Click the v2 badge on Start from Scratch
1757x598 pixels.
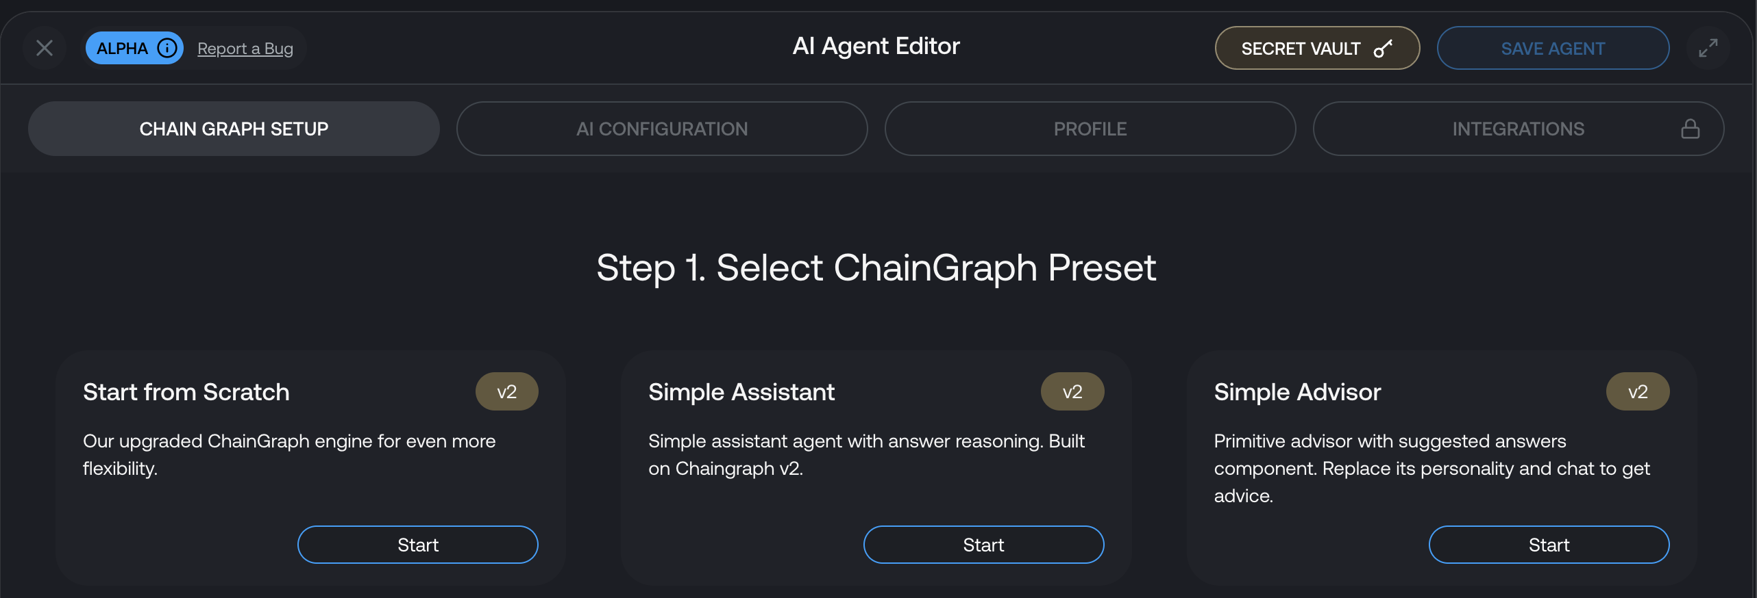tap(506, 391)
